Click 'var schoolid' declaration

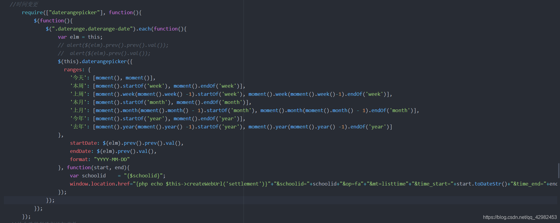point(88,176)
